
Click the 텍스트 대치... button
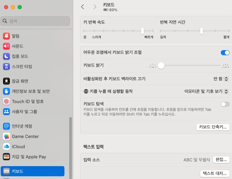215,173
